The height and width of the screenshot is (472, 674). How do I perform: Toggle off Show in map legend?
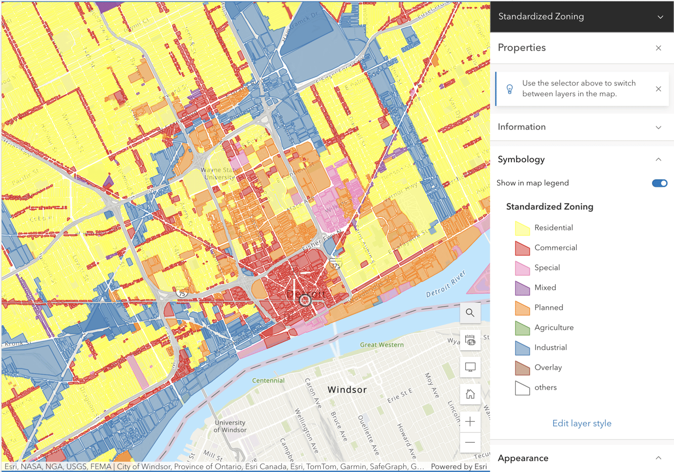(x=660, y=183)
